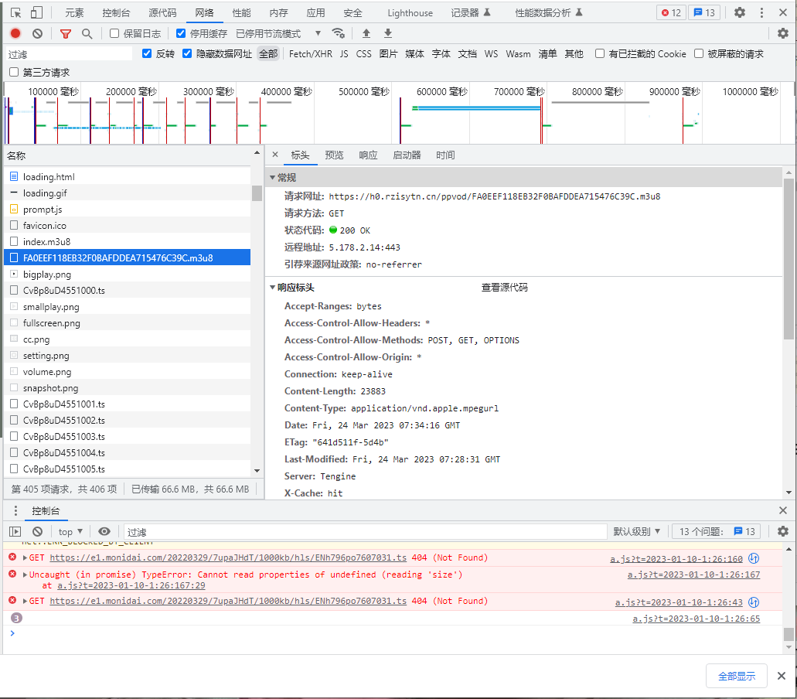Open the 默认级别 log level dropdown
Image resolution: width=797 pixels, height=699 pixels.
tap(636, 532)
